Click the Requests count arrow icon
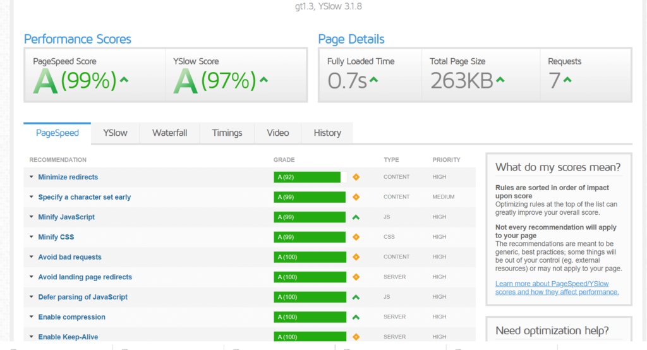The height and width of the screenshot is (350, 647). click(568, 80)
